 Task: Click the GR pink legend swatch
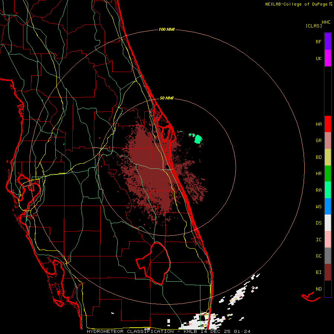coord(328,140)
